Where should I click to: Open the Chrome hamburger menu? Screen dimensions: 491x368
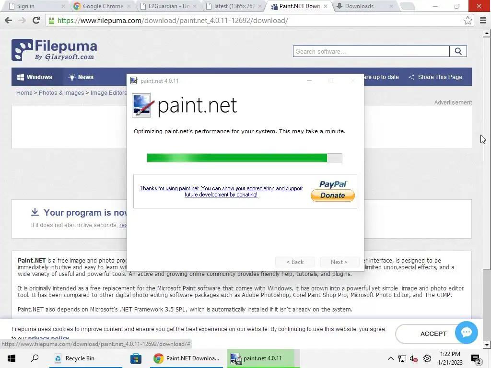(x=483, y=21)
